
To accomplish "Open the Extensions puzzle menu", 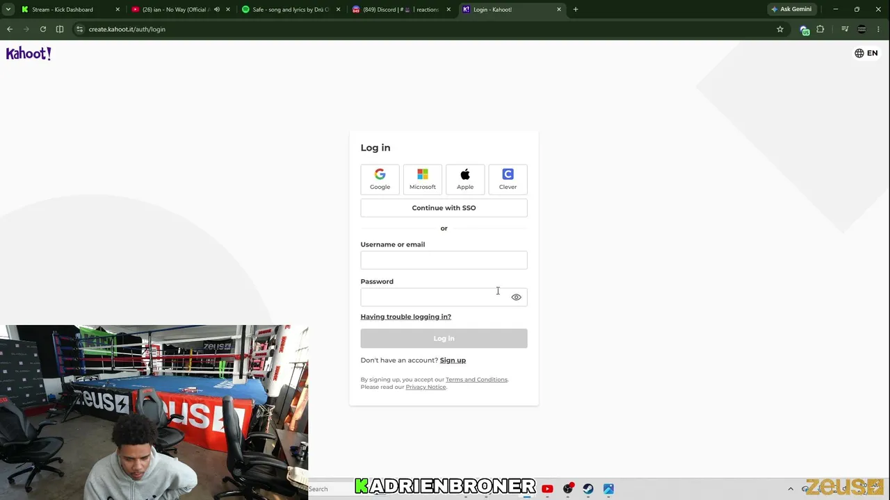I will point(820,29).
